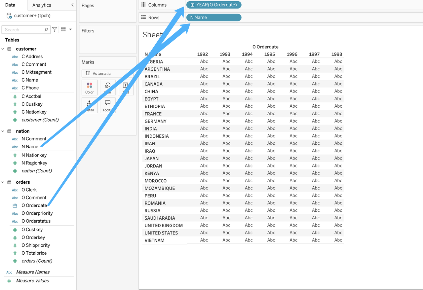
Task: Click the calendar icon next to O Orderdate
Action: click(x=15, y=205)
